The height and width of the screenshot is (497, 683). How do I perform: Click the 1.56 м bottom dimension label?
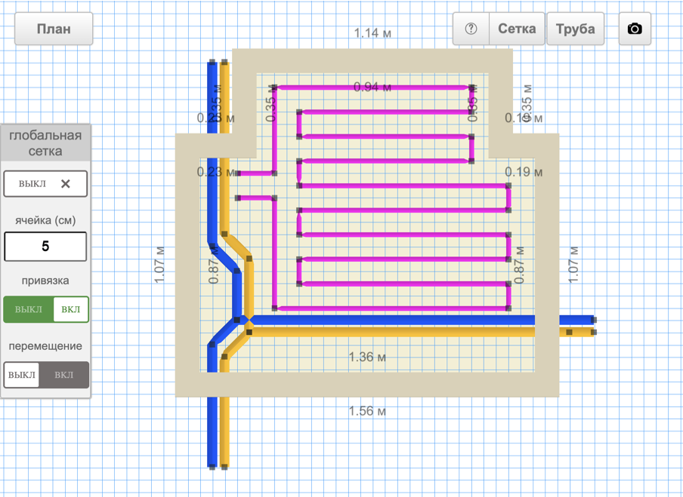367,411
